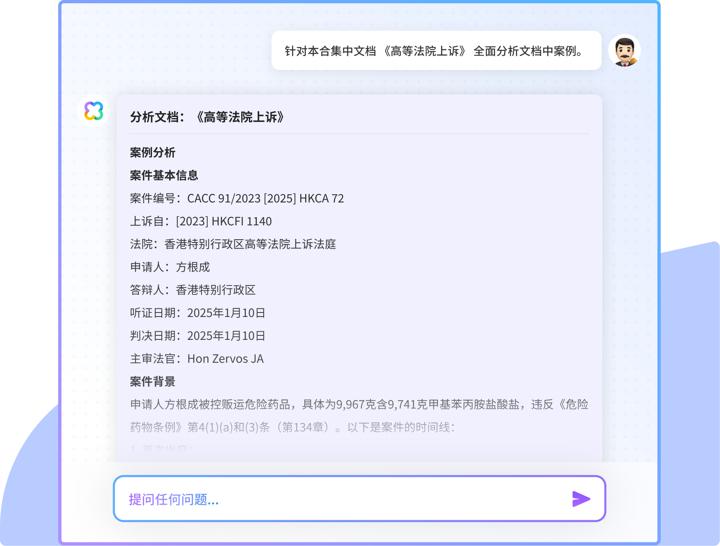720x546 pixels.
Task: Click the 听证日期 date line
Action: click(197, 313)
